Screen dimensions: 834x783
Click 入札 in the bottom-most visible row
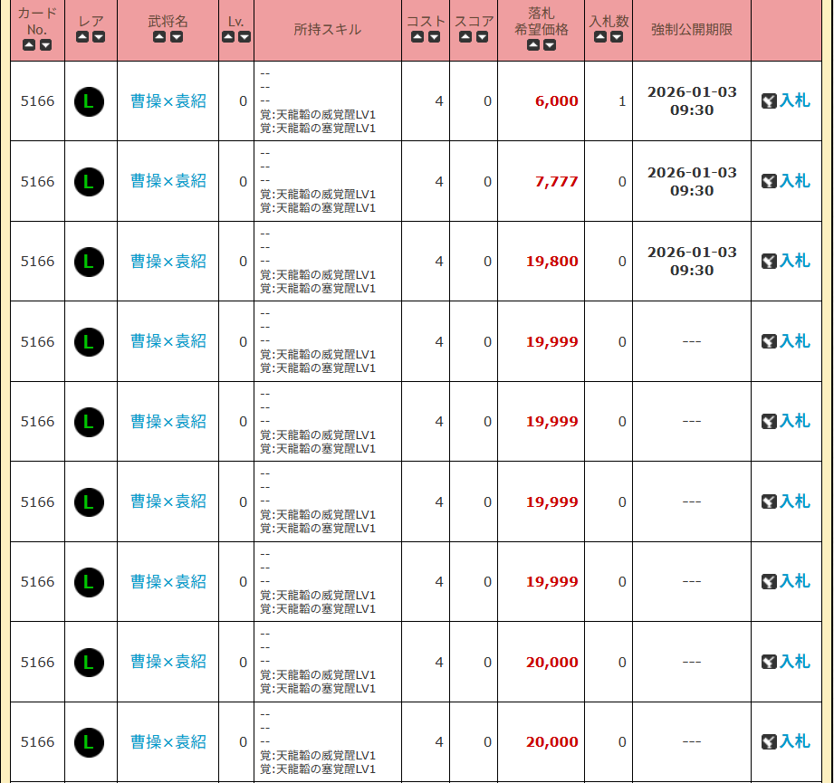tap(794, 741)
